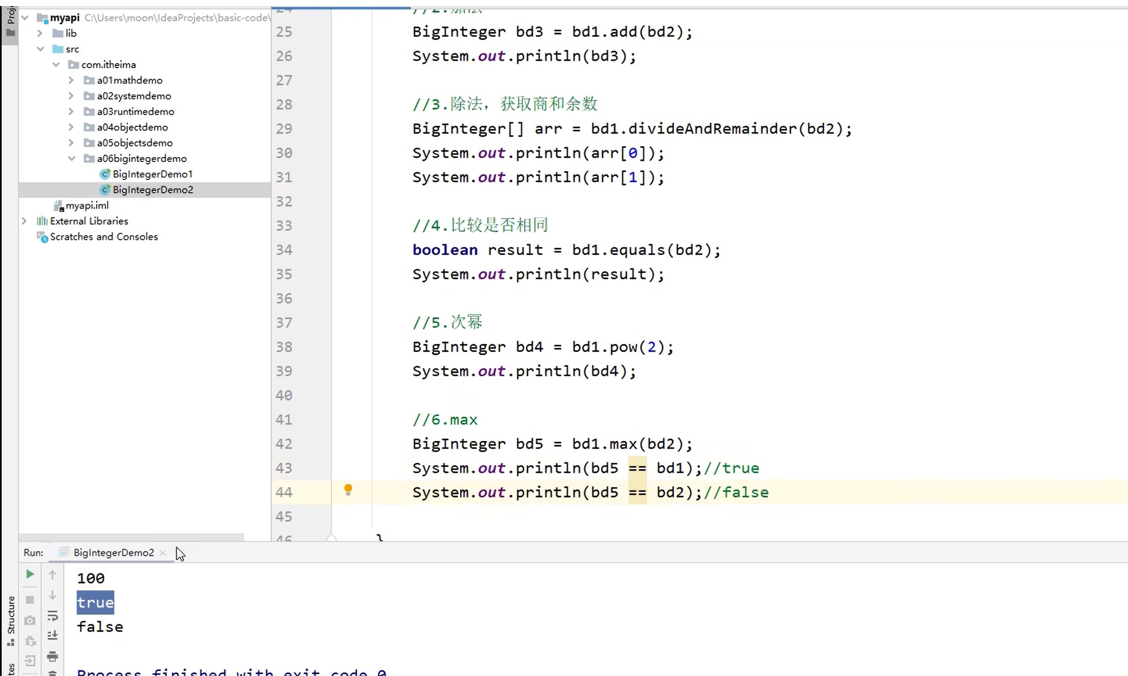Open the Structure tool window tab
The image size is (1128, 676).
pyautogui.click(x=10, y=621)
